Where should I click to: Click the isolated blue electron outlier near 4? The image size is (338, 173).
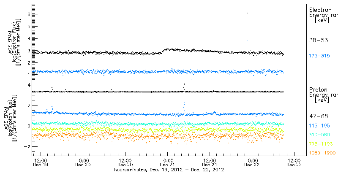pyautogui.click(x=248, y=40)
